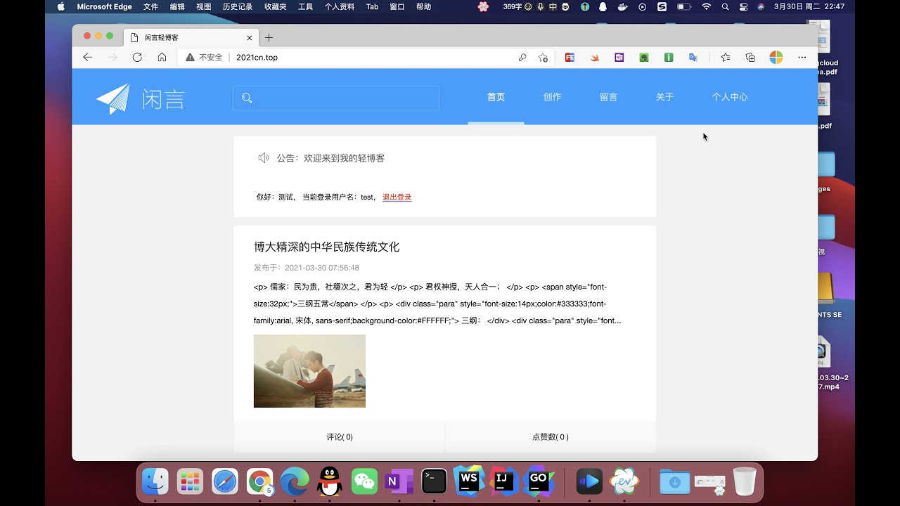Viewport: 900px width, 506px height.
Task: Open the 编辑 menu
Action: [x=177, y=6]
